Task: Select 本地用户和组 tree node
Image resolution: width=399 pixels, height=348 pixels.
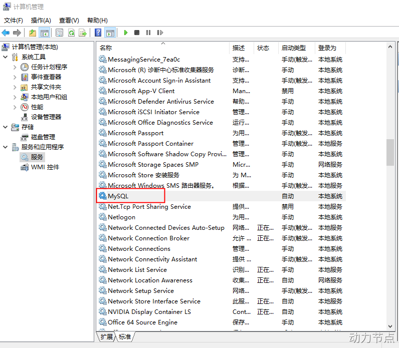Action: coord(49,97)
